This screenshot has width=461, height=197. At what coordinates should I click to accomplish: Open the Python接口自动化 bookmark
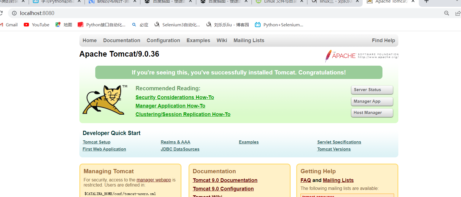pyautogui.click(x=101, y=25)
